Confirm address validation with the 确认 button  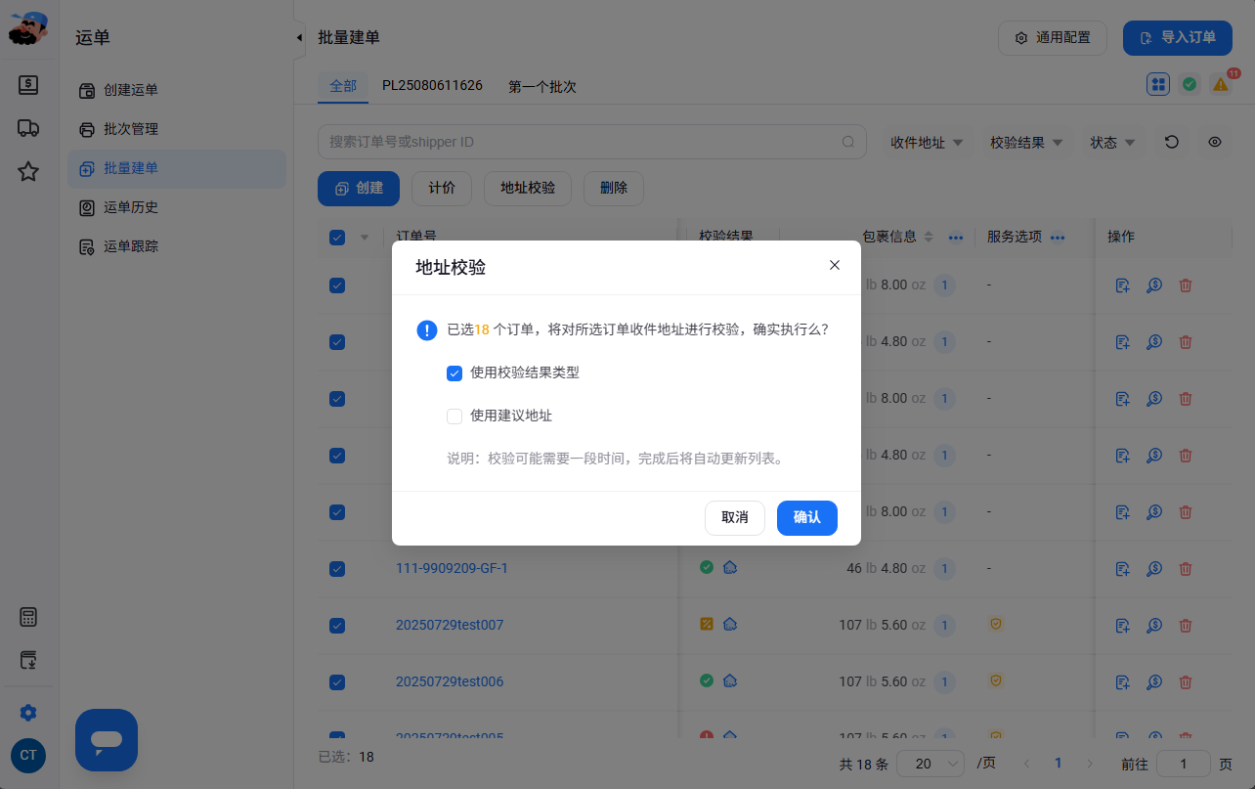pyautogui.click(x=807, y=517)
